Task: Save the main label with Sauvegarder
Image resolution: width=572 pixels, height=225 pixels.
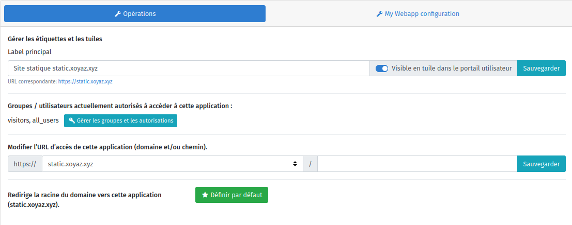Action: (541, 68)
